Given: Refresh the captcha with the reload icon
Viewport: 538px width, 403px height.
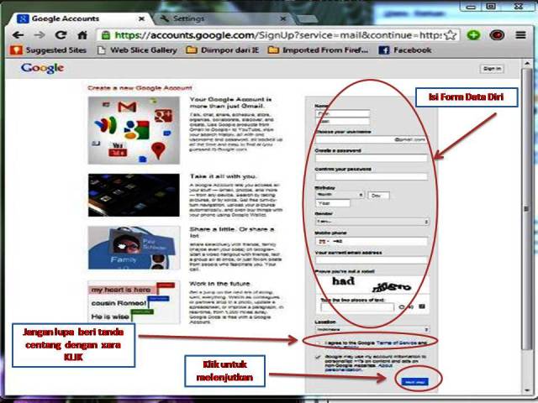Looking at the screenshot, I should pyautogui.click(x=402, y=306).
